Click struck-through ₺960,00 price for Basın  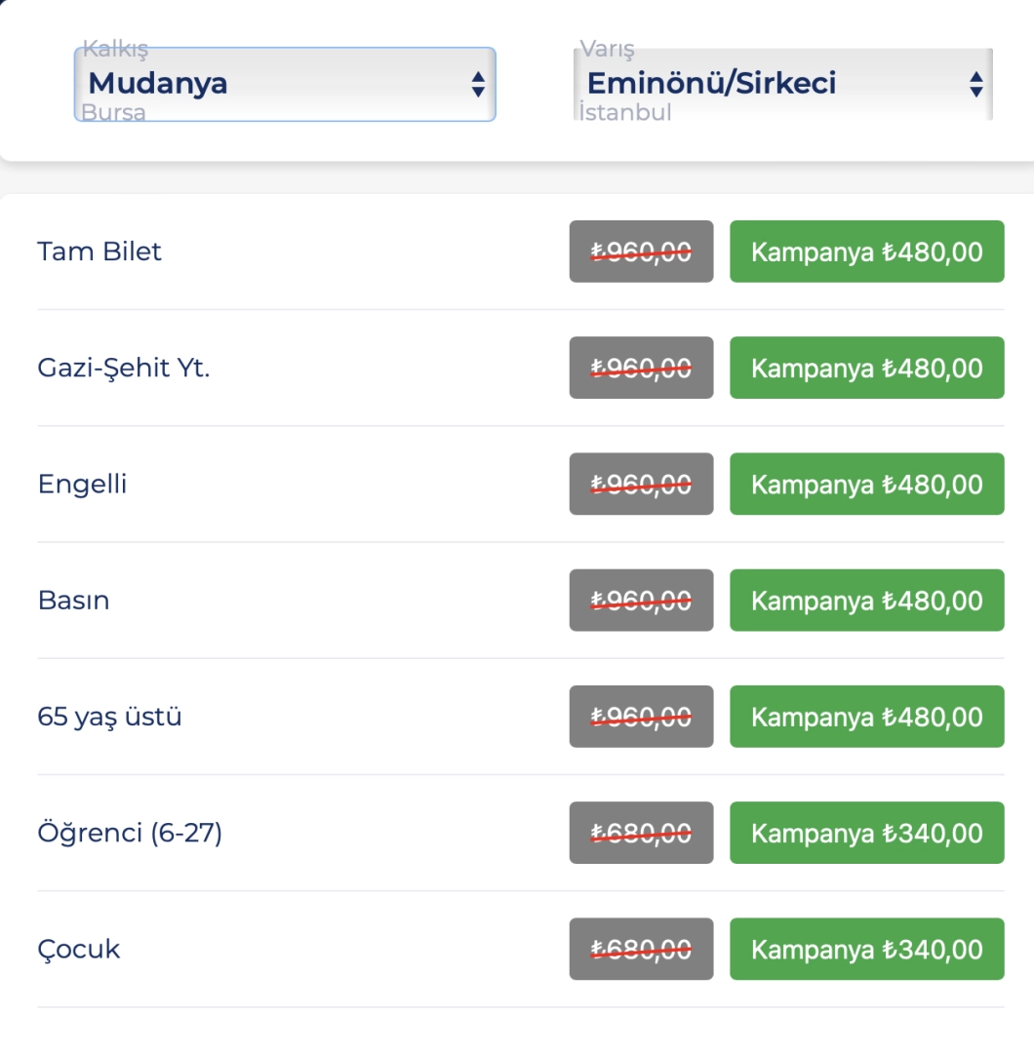pos(641,601)
